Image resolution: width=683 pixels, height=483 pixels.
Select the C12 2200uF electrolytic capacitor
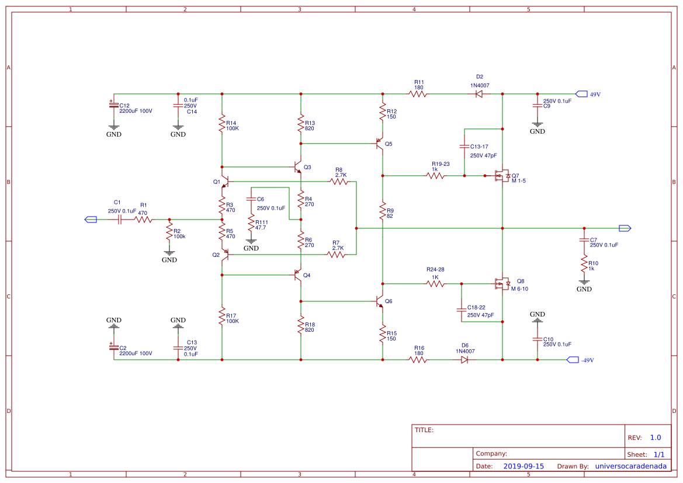pos(114,105)
